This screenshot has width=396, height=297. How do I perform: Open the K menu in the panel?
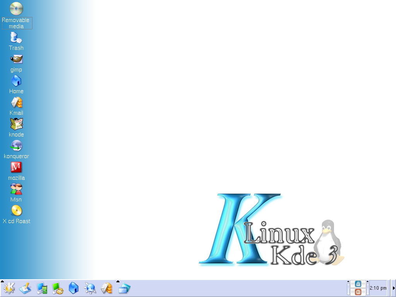9,288
